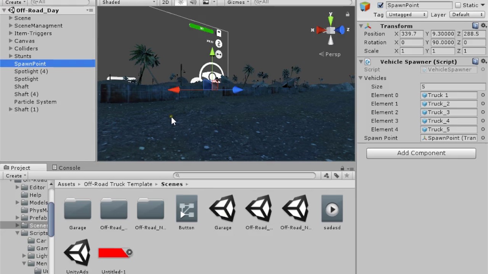
Task: Open the Gizmos dropdown
Action: pos(238,2)
